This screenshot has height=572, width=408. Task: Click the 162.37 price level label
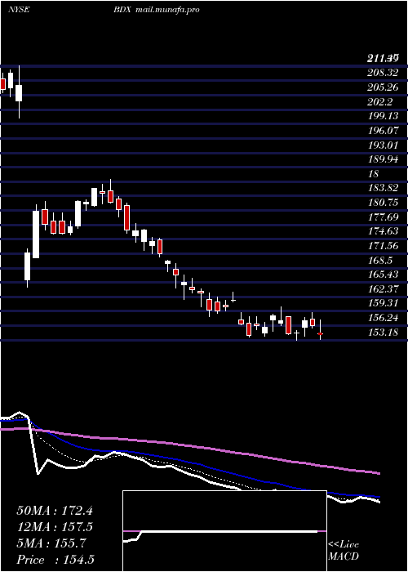383,289
